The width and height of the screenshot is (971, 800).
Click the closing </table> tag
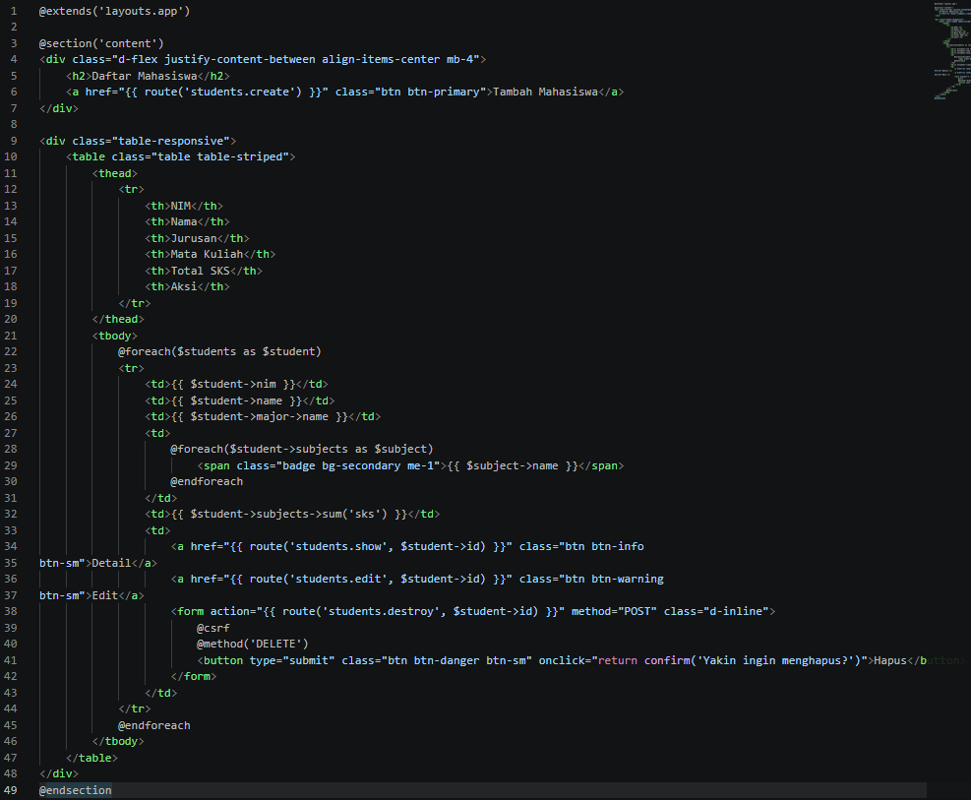click(x=91, y=759)
